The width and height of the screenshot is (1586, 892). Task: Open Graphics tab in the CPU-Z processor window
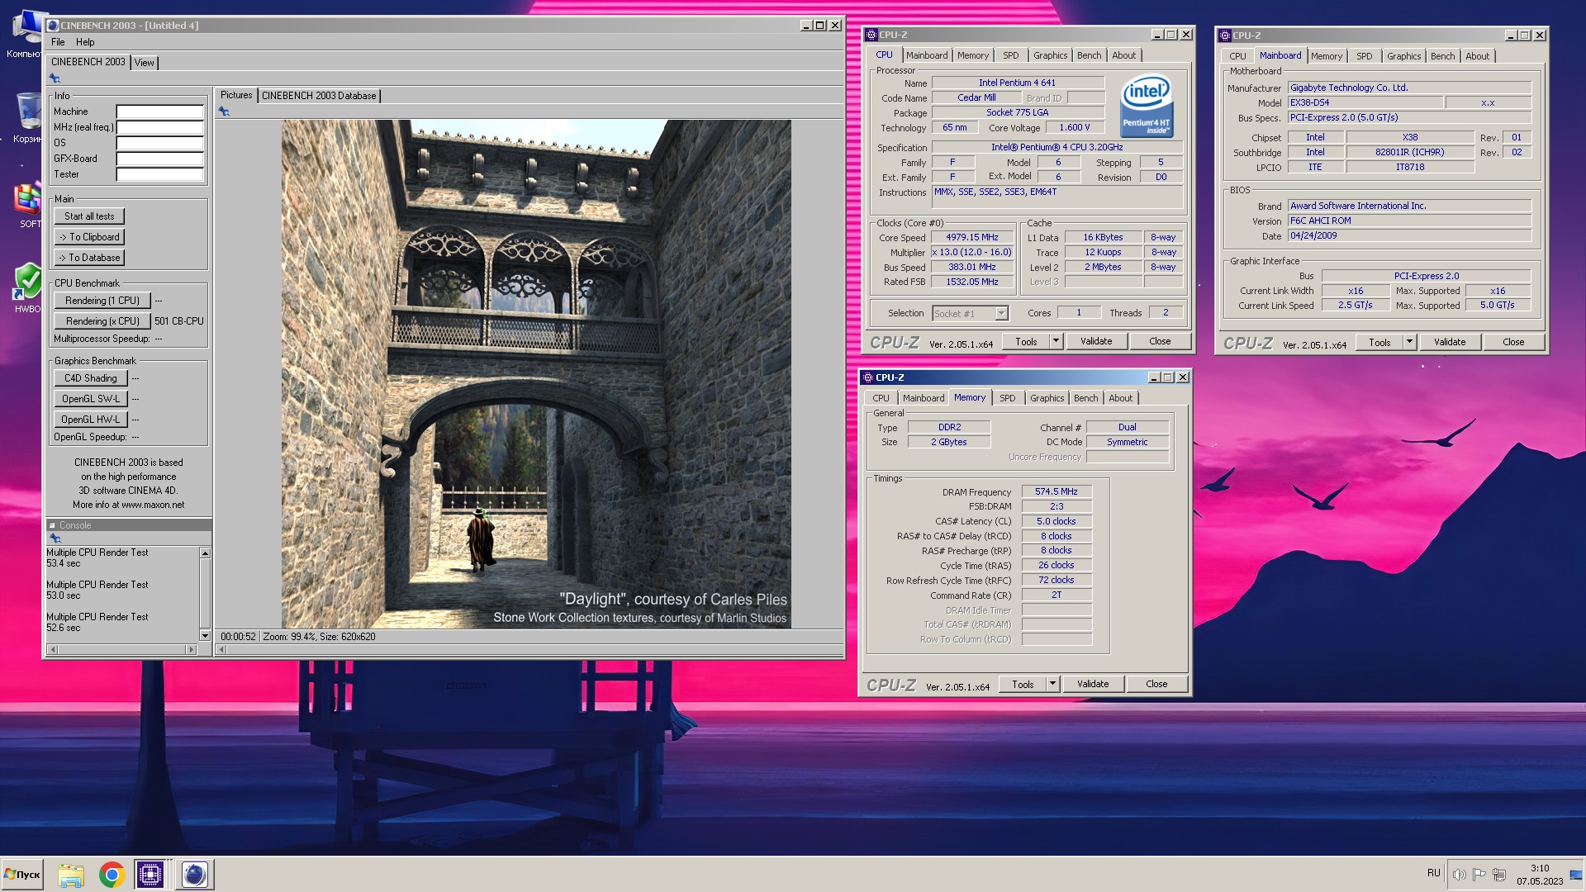(1050, 55)
